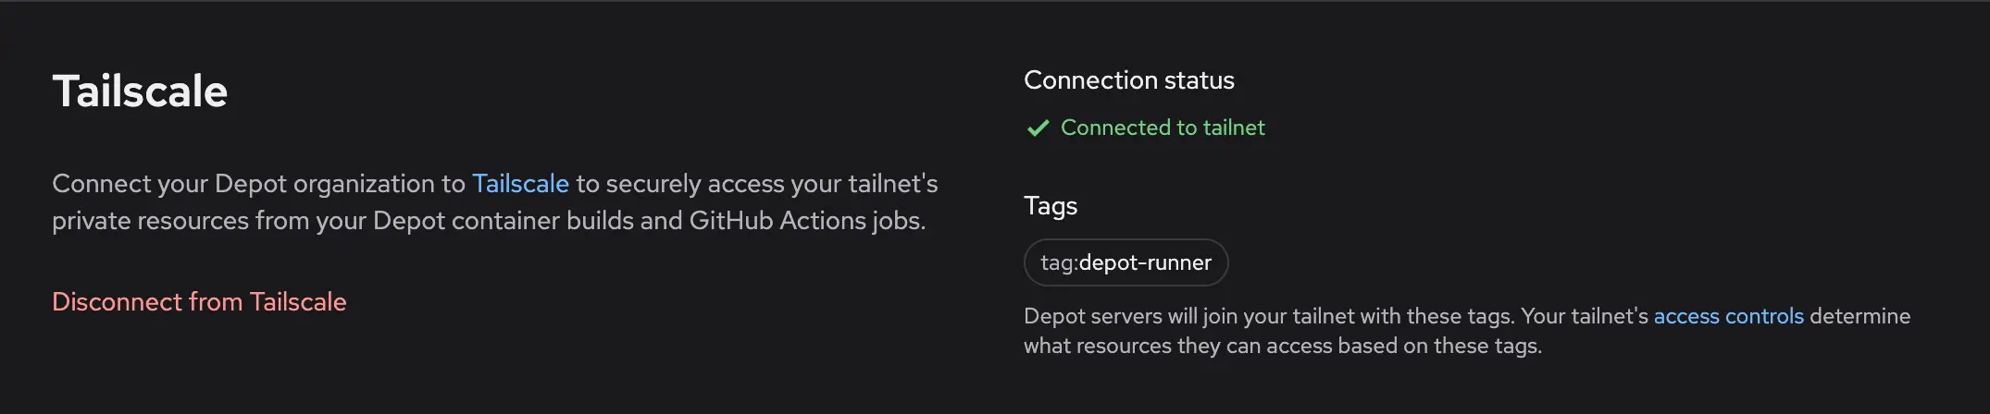
Task: Select the tag:depot-runner chip
Action: [1126, 262]
